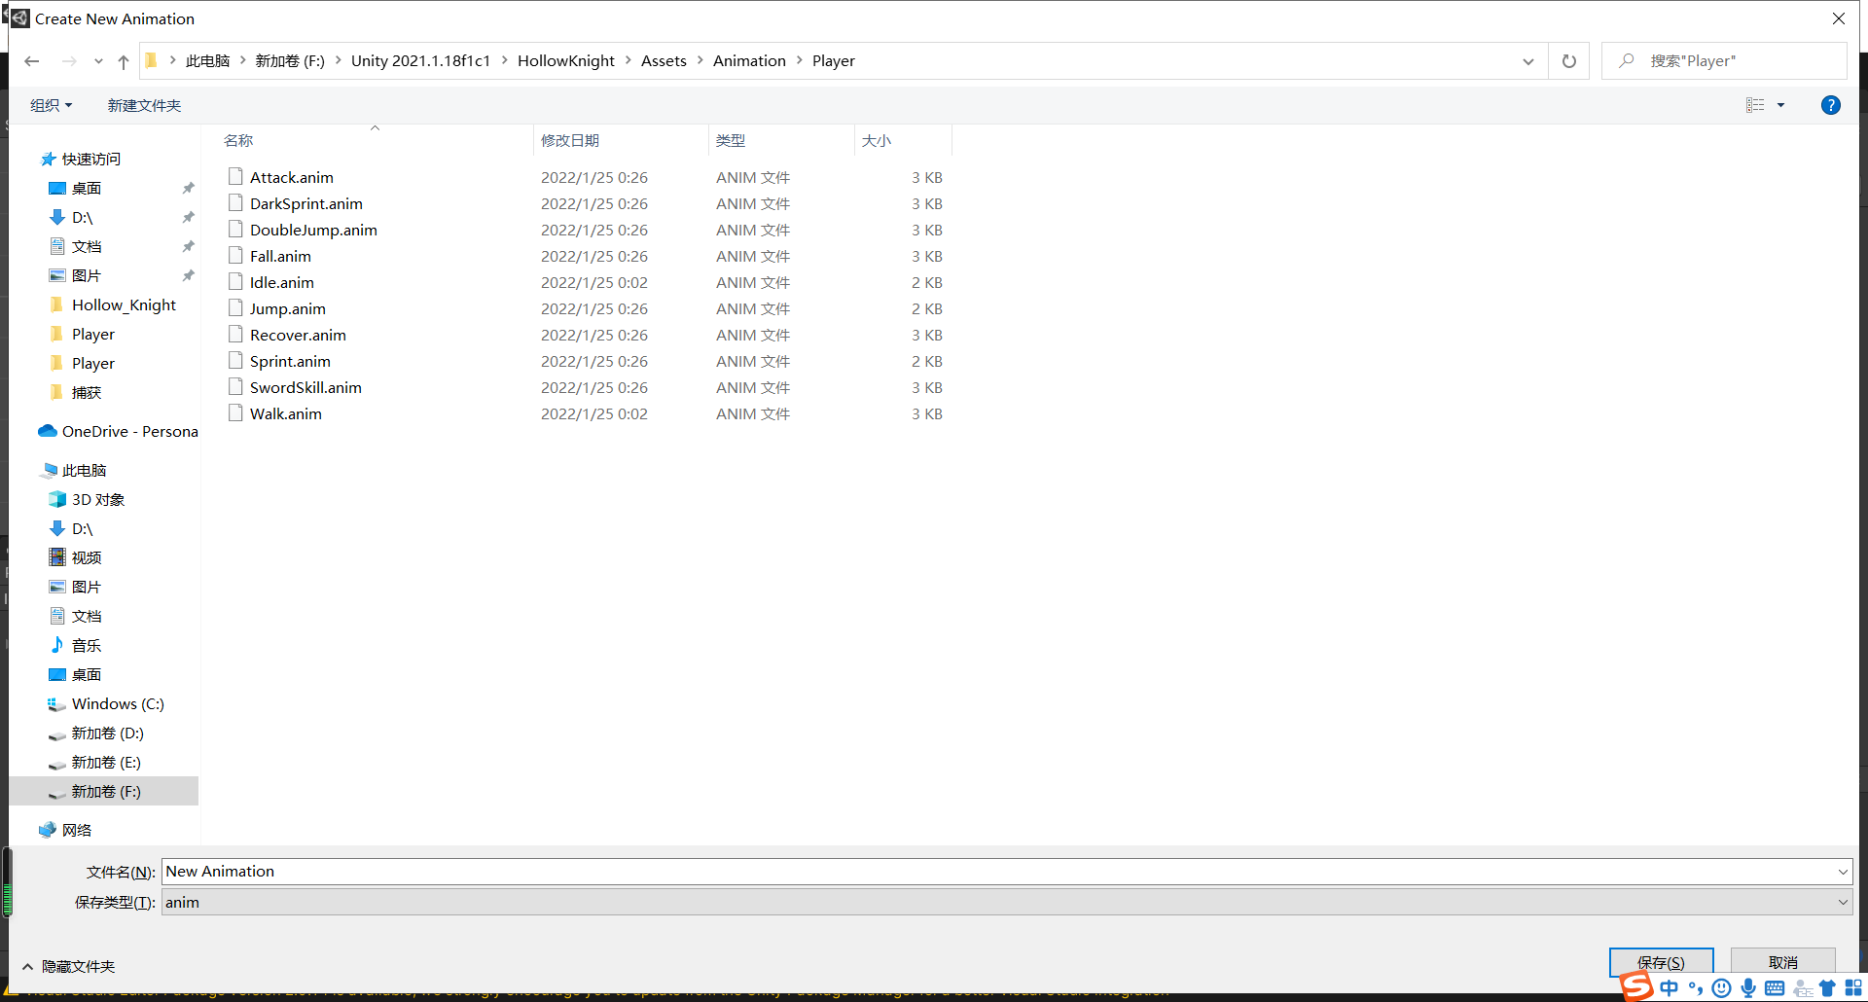Open the 视频 folder
Image resolution: width=1868 pixels, height=1002 pixels.
(x=86, y=557)
